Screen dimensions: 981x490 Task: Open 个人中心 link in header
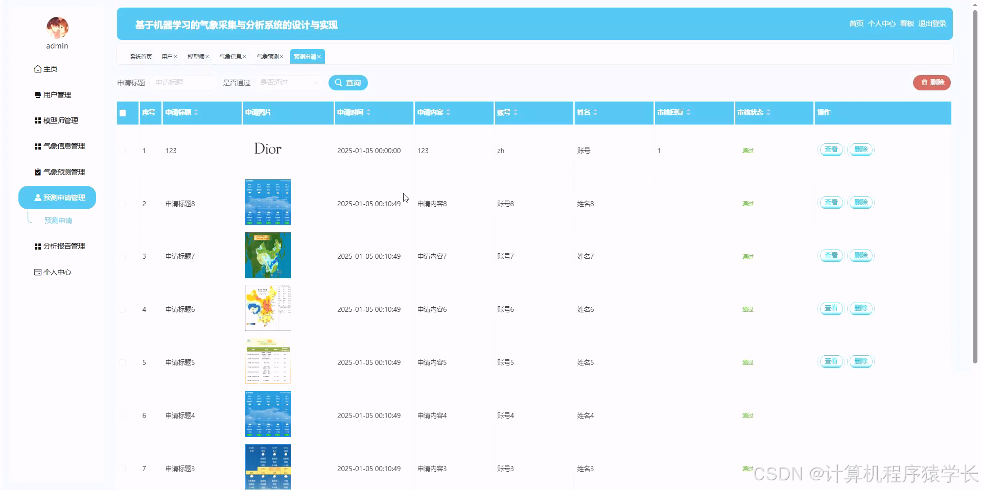point(881,23)
